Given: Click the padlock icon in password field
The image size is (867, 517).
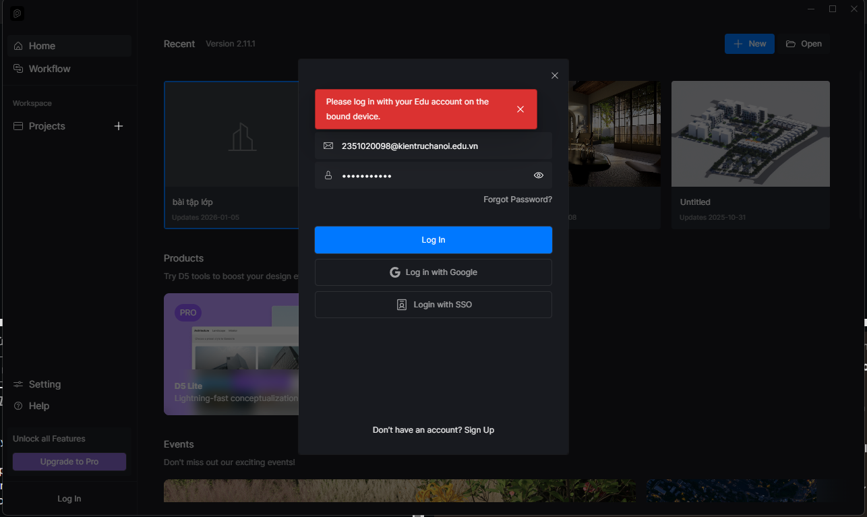Looking at the screenshot, I should (x=328, y=175).
